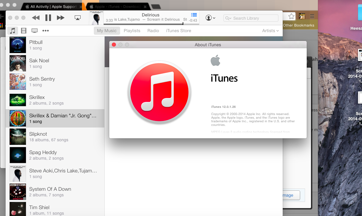Bookmark this page with the star icon
362x216 pixels.
coord(291,16)
